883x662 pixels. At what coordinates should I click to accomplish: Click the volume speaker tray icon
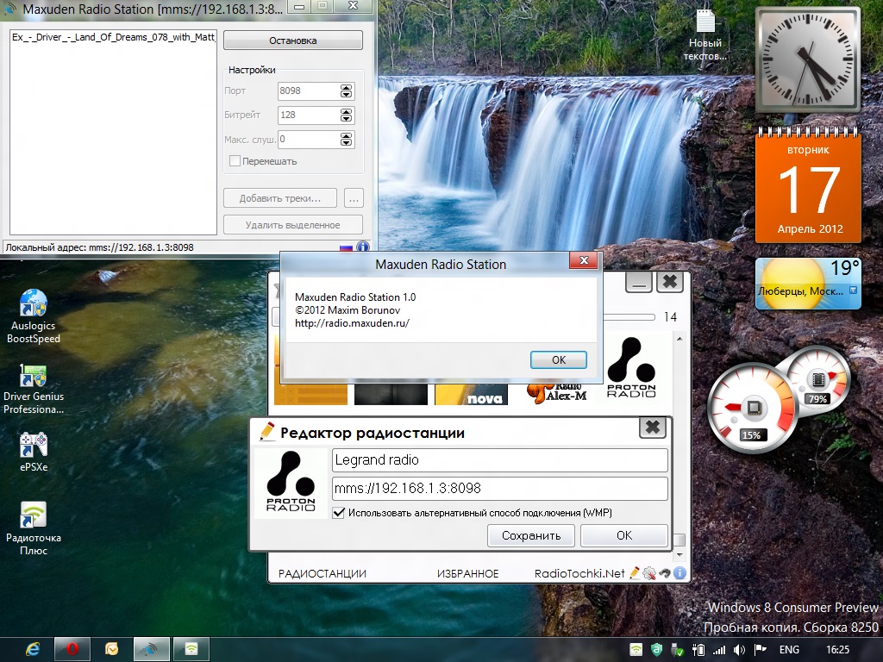point(739,650)
